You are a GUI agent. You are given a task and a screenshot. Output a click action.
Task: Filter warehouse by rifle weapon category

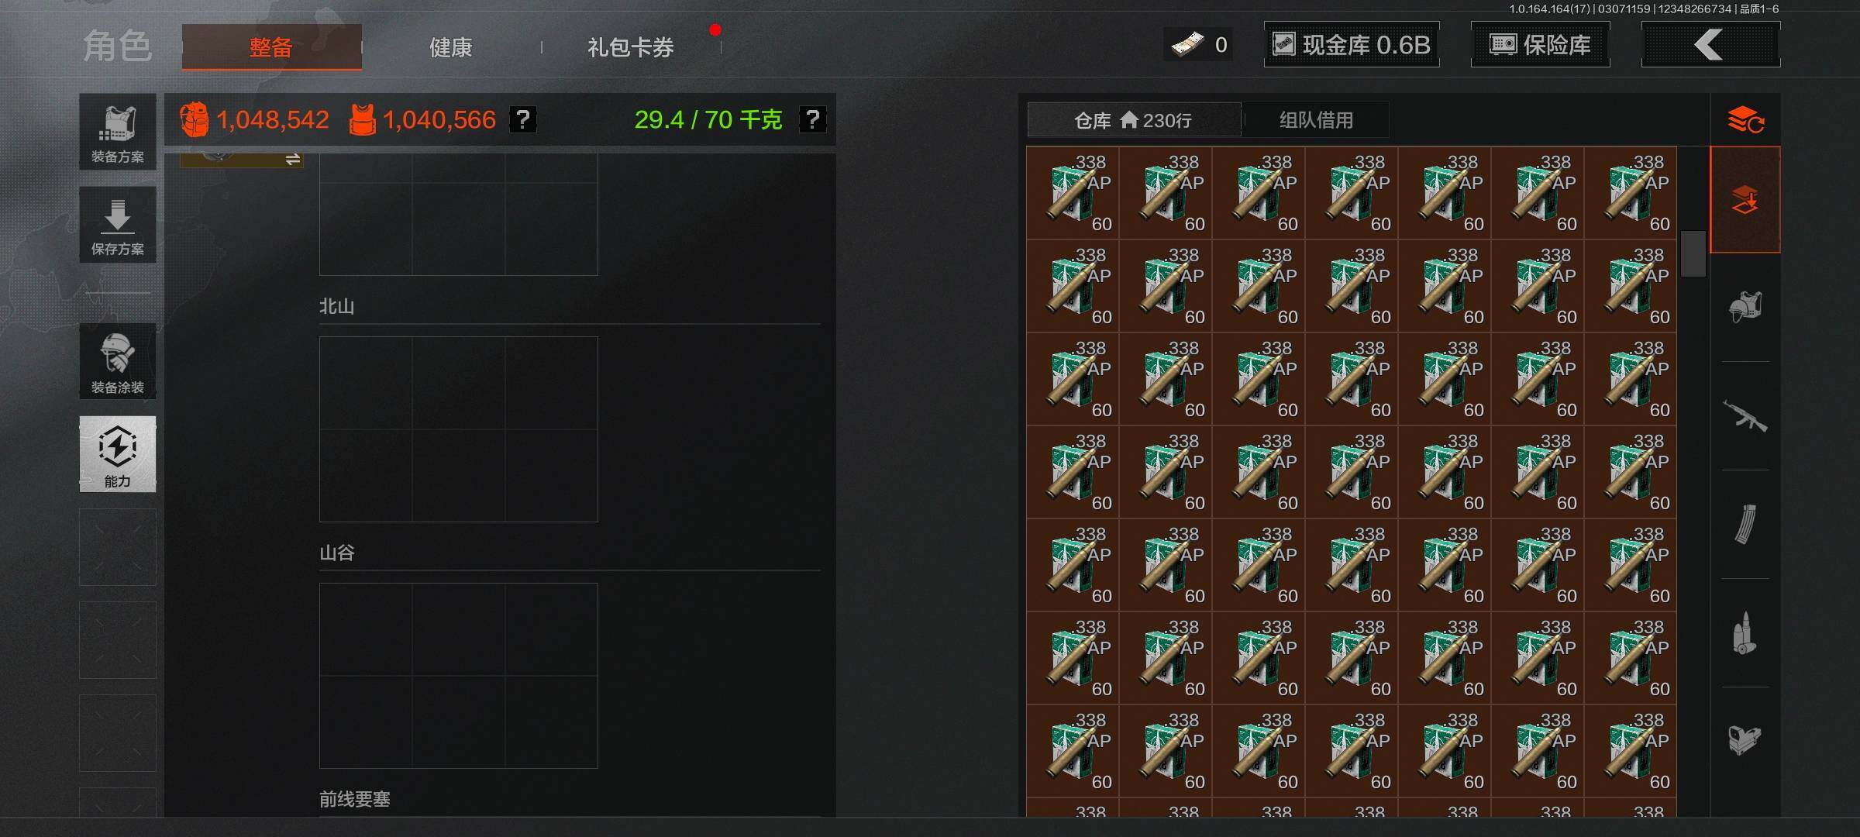[1745, 416]
